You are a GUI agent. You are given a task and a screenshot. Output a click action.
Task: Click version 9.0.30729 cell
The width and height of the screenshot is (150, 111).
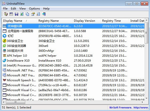pyautogui.click(x=80, y=95)
